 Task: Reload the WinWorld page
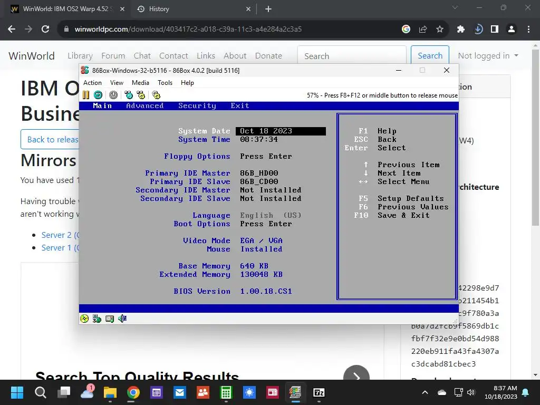[45, 30]
